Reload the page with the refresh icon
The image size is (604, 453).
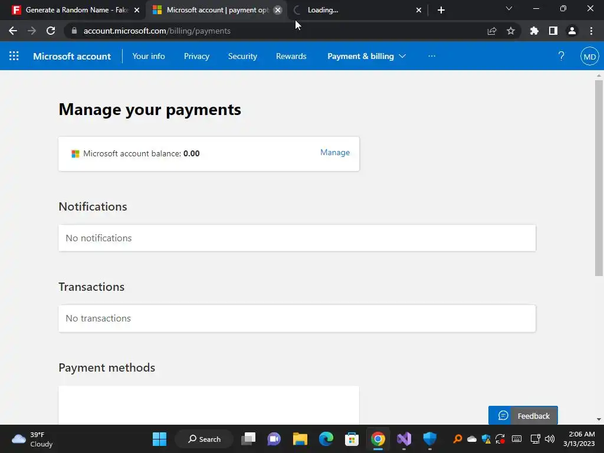tap(51, 31)
